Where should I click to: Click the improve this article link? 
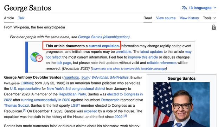tap(143, 57)
